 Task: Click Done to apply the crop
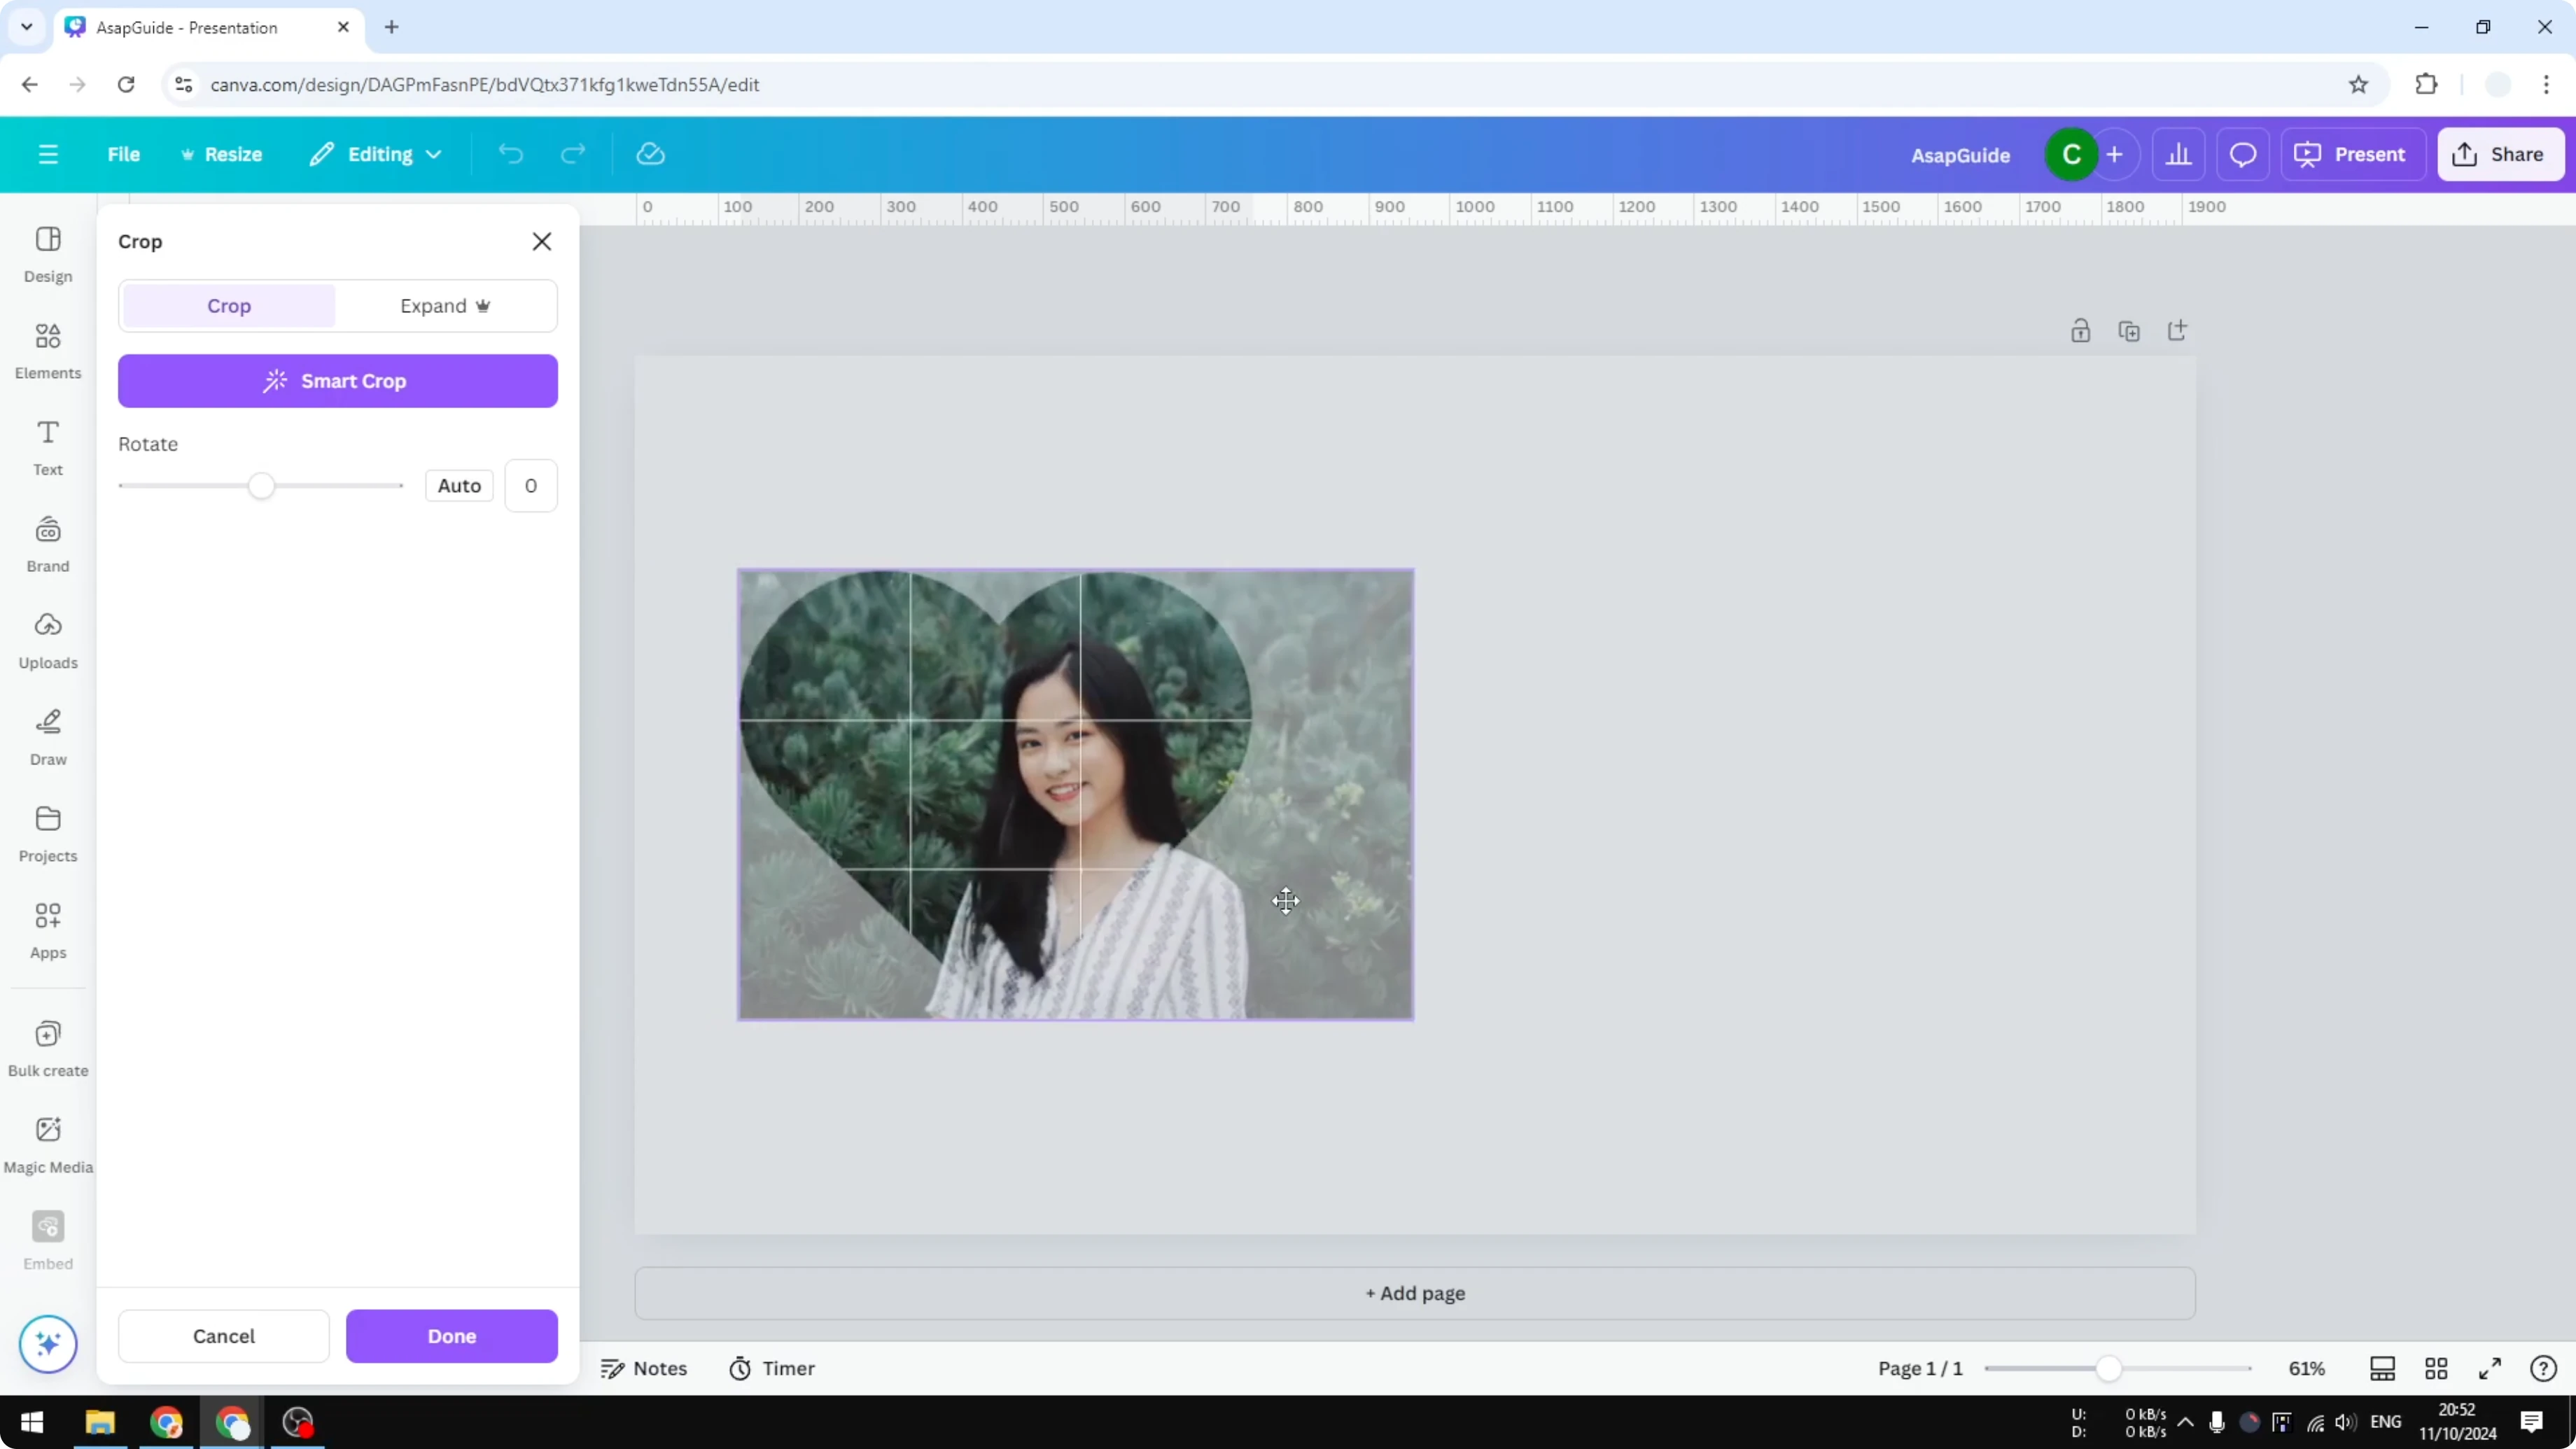[451, 1336]
